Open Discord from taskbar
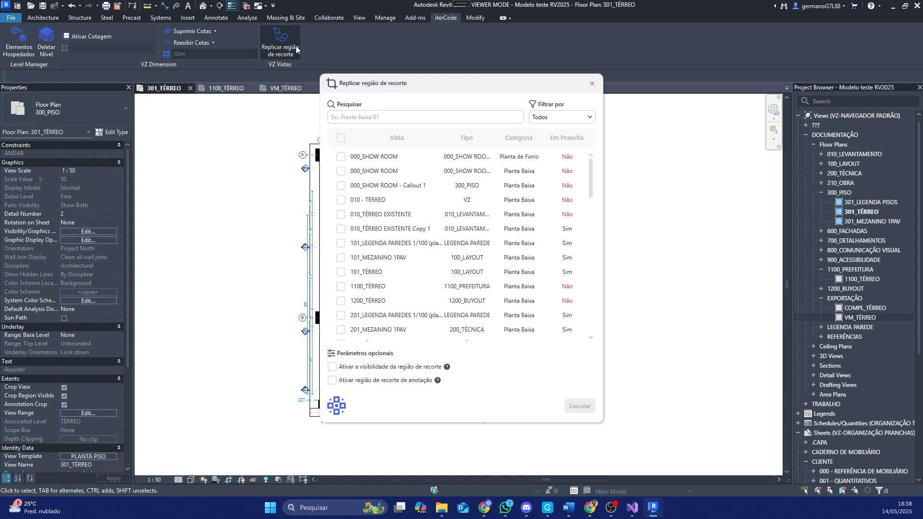 [526, 507]
